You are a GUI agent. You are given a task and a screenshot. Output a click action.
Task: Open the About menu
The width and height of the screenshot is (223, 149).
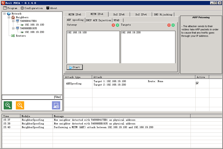point(52,8)
